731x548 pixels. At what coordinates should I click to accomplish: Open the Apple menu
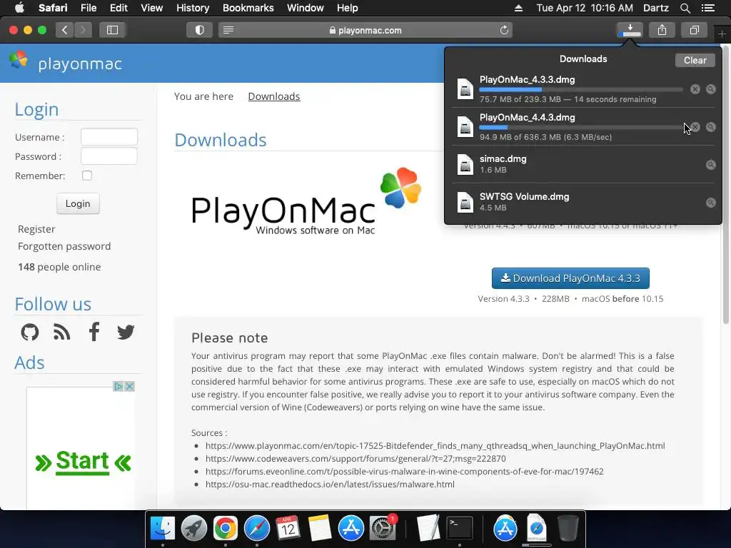click(19, 8)
